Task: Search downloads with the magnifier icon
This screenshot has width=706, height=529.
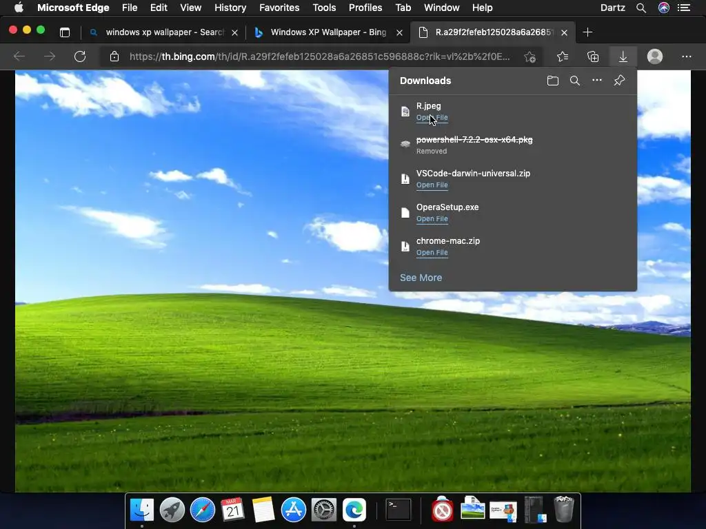Action: (x=574, y=81)
